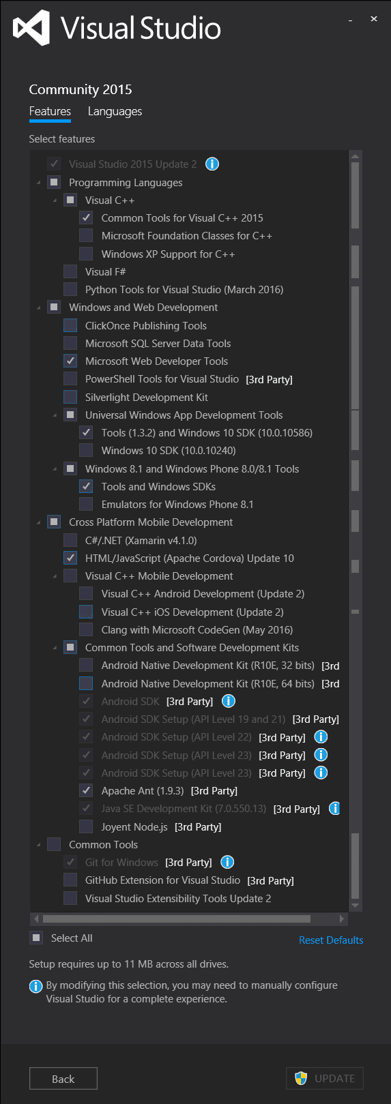This screenshot has width=391, height=1104.
Task: Check Joyent Node.js
Action: [86, 826]
